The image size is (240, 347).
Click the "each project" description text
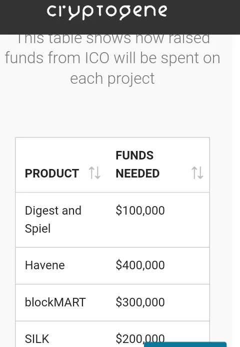click(x=112, y=79)
